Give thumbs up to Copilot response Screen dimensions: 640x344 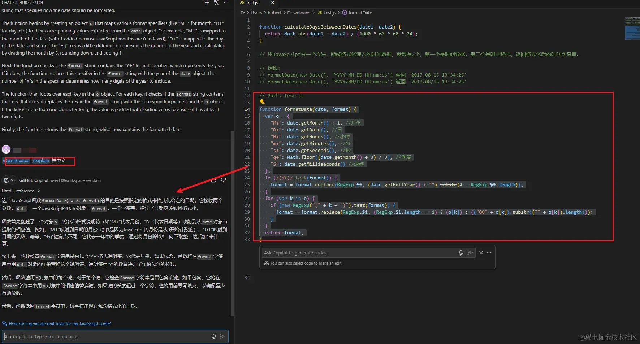pyautogui.click(x=214, y=180)
